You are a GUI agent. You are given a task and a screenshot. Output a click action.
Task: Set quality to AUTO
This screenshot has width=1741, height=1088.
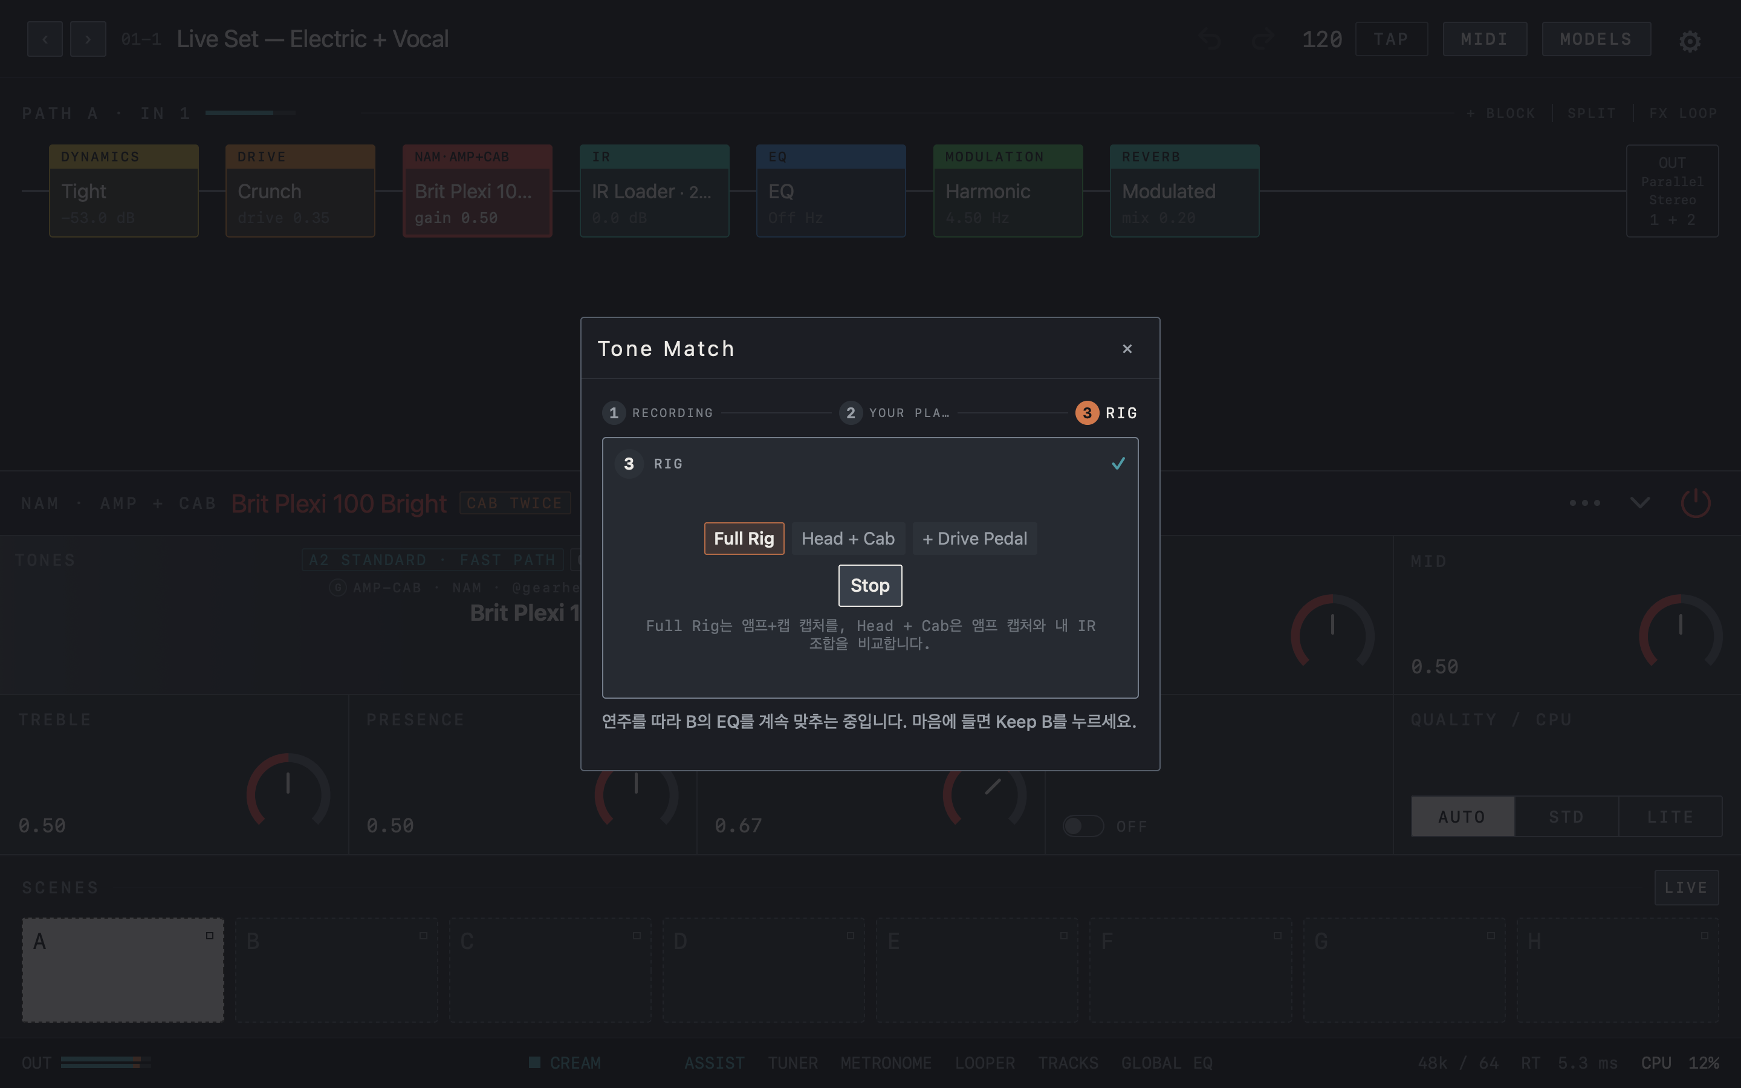click(1462, 817)
